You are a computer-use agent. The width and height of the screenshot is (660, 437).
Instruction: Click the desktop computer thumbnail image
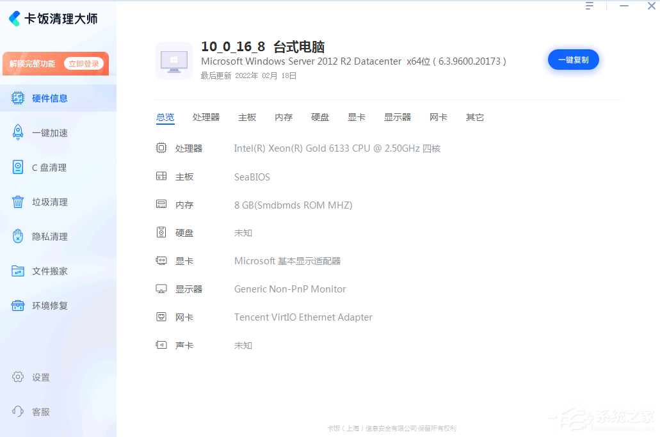174,60
